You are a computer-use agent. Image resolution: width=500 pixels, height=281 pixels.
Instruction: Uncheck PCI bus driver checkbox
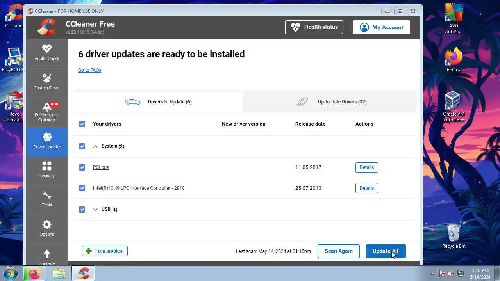(x=82, y=167)
